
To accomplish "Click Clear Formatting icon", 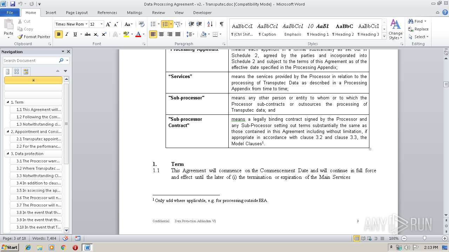I will 142,24.
